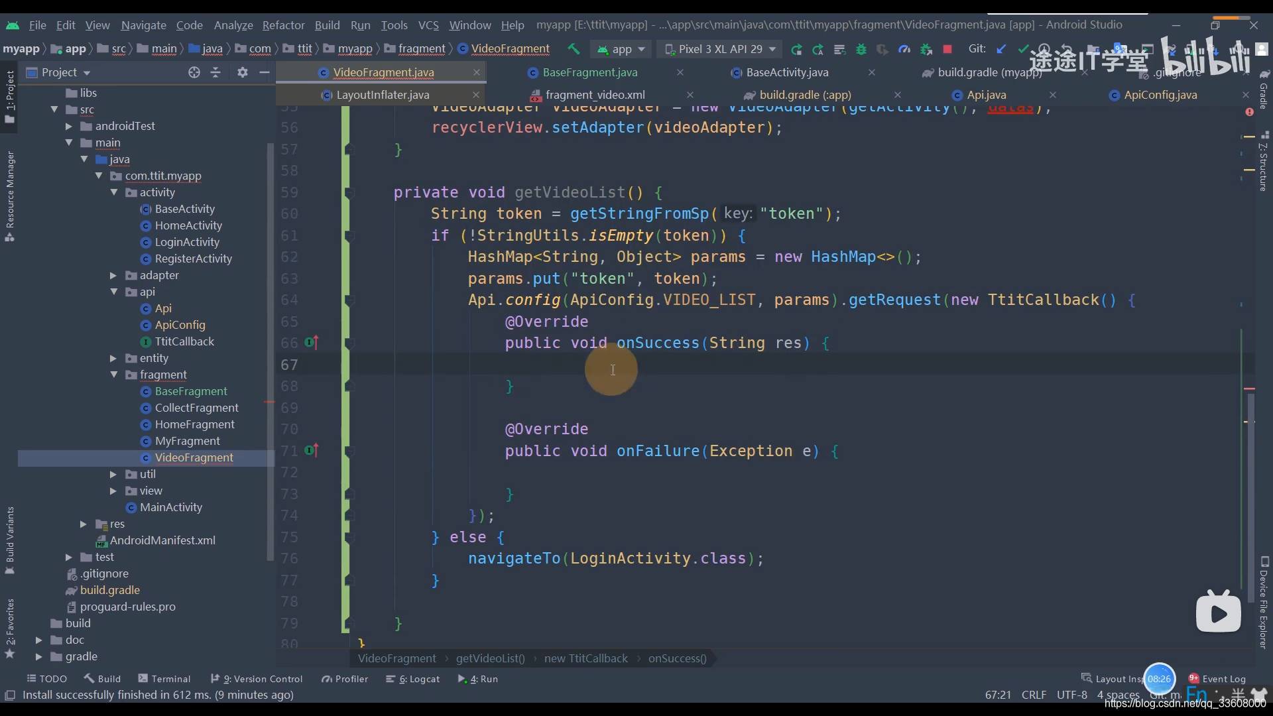
Task: Collapse the api folder
Action: point(114,292)
